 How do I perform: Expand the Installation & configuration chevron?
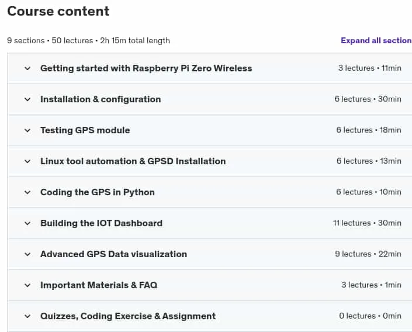27,99
